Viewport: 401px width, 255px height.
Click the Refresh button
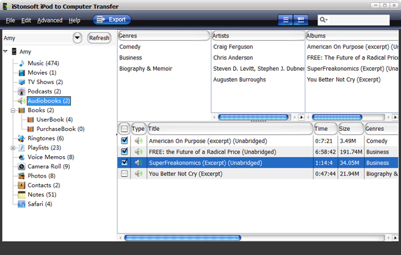[x=99, y=38]
